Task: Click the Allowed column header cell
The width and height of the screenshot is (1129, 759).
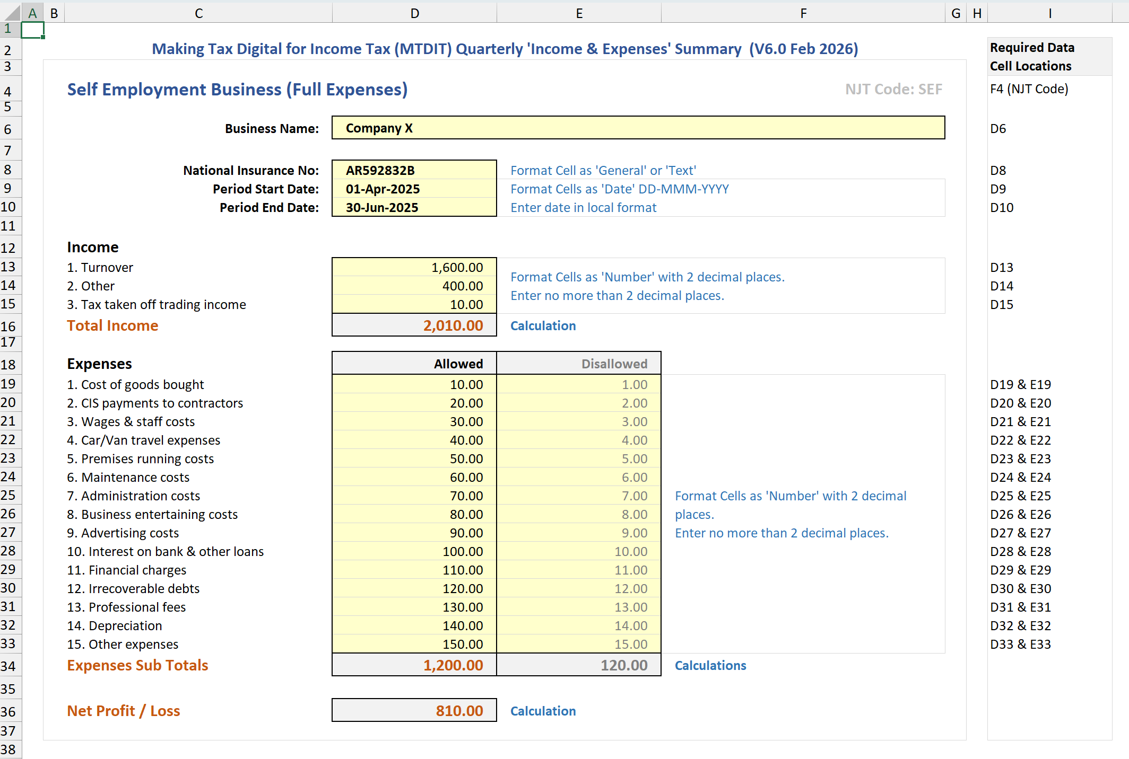Action: coord(413,363)
